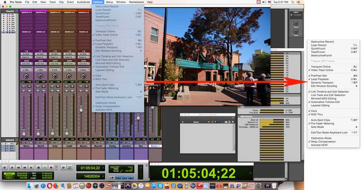This screenshot has width=362, height=190.
Task: Click the Play button in the transport
Action: pyautogui.click(x=45, y=167)
